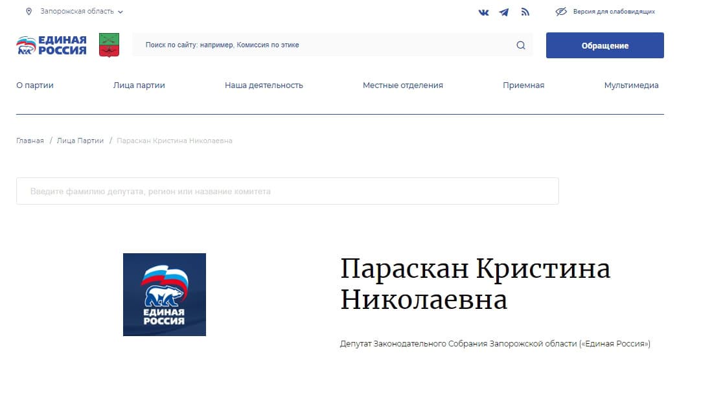Open the Наша деятельность menu
Screen dimensions: 701x419
264,85
